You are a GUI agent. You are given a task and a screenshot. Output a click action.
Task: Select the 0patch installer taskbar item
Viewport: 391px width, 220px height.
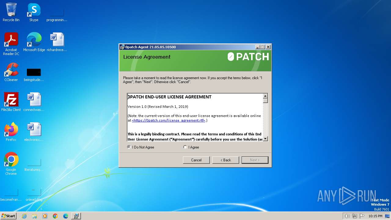[x=76, y=216]
